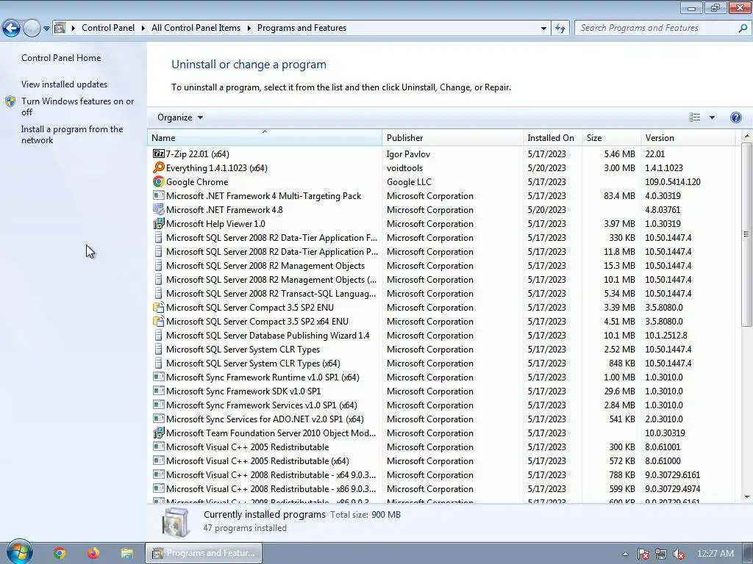Click the muted volume tray icon
The width and height of the screenshot is (753, 564).
[x=679, y=554]
